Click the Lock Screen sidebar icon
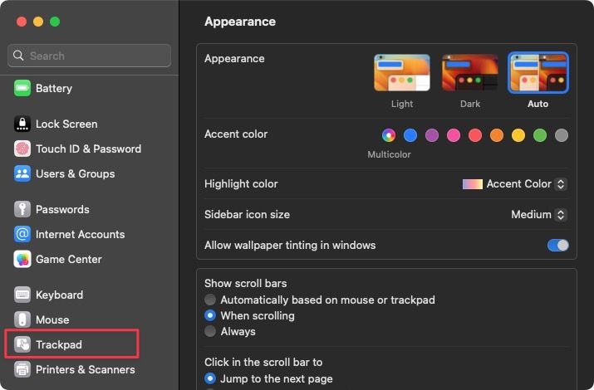Viewport: 594px width, 390px height. [22, 124]
